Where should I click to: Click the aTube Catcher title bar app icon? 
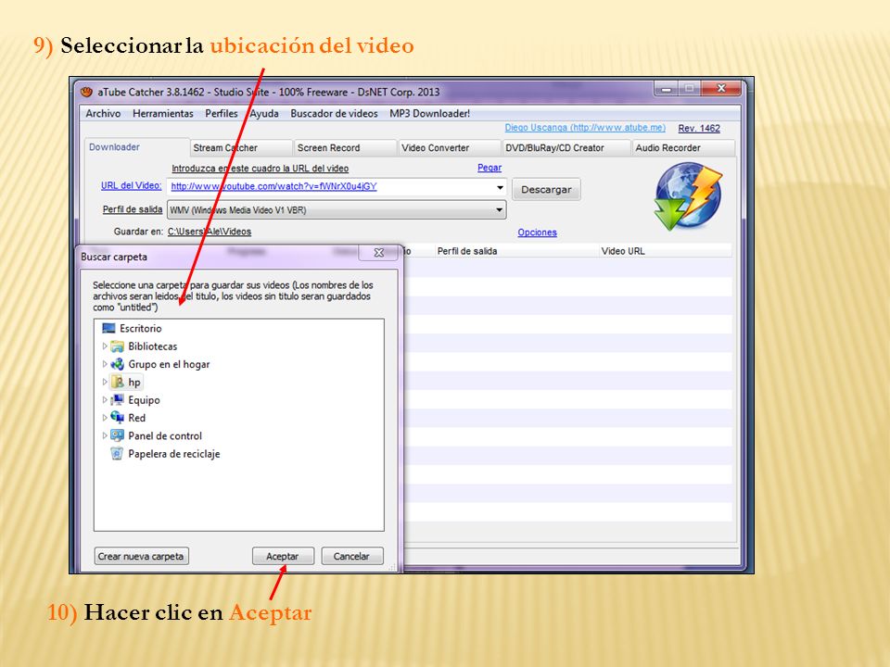point(86,92)
